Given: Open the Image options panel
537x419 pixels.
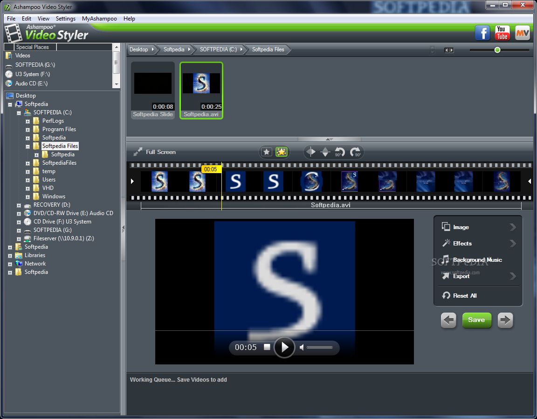Looking at the screenshot, I should (x=478, y=227).
